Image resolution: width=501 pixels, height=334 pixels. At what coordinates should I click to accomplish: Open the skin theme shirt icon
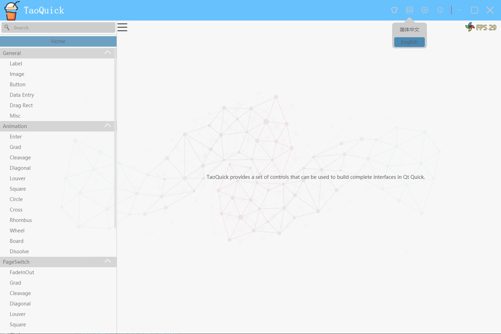tap(394, 10)
